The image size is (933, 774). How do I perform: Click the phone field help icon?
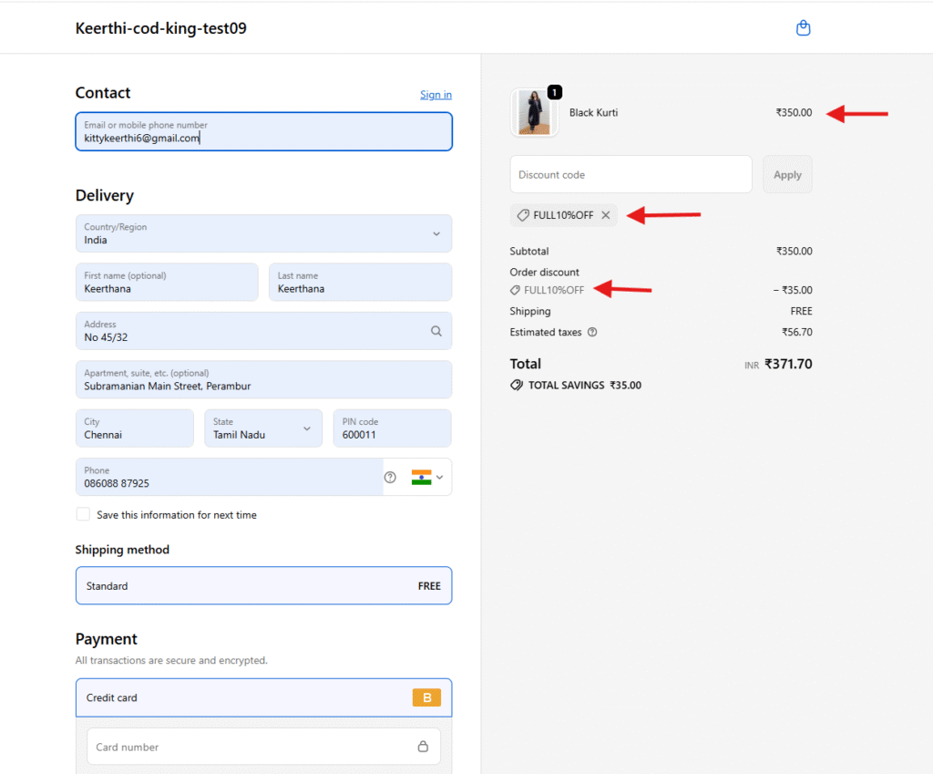point(390,477)
